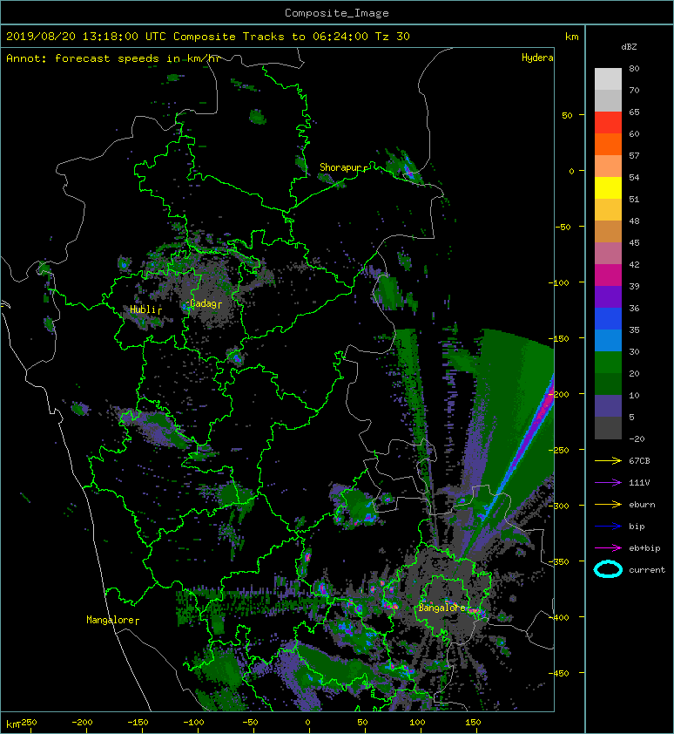Viewport: 674px width, 734px height.
Task: Pick the magenta 42 dBZ color swatch
Action: (x=608, y=275)
